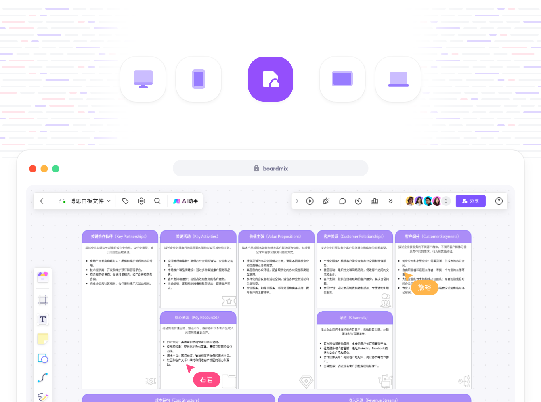Open the 博思白板文件 file name dropdown
The width and height of the screenshot is (541, 402).
pyautogui.click(x=90, y=201)
